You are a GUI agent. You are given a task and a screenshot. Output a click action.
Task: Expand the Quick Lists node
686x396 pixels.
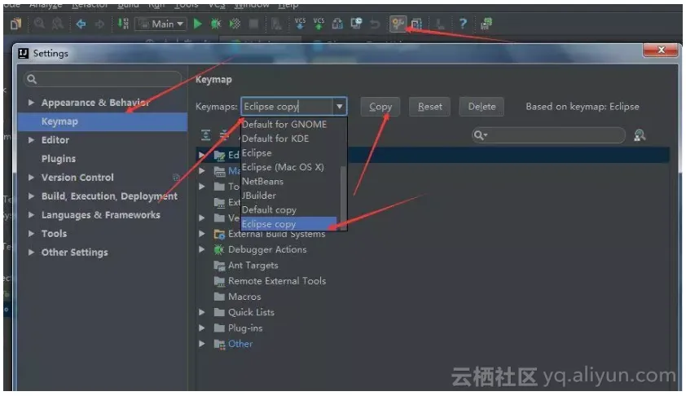point(202,312)
